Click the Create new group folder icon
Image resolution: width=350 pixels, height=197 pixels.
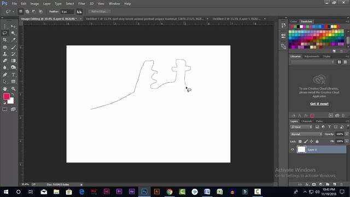(328, 184)
